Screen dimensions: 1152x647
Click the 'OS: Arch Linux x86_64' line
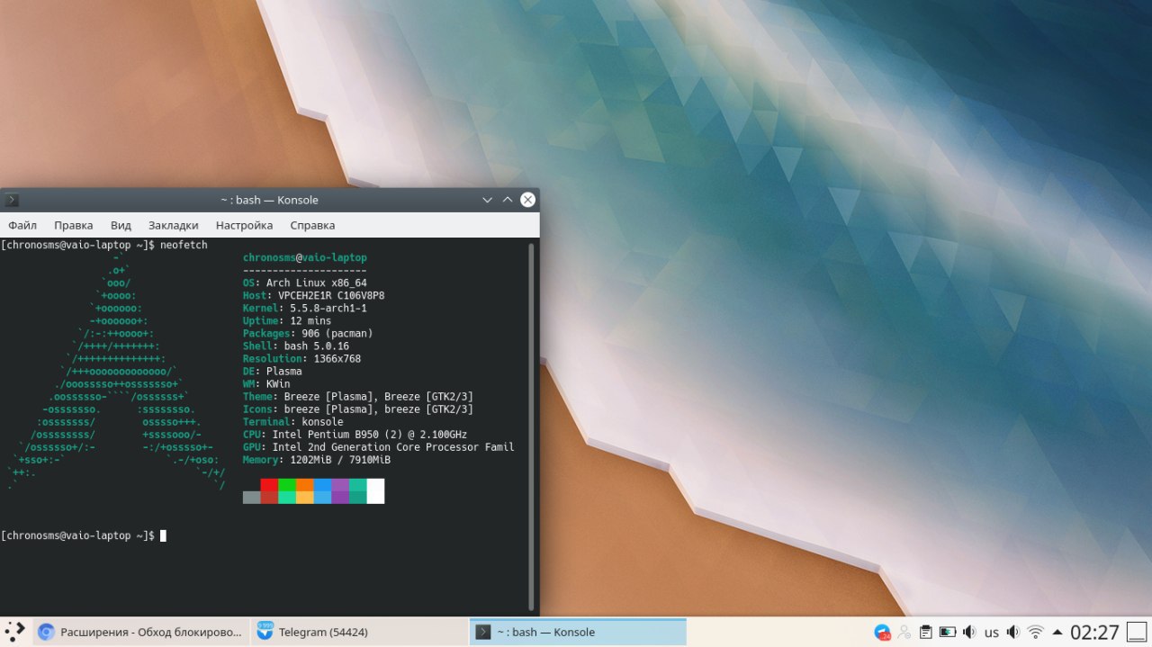point(305,283)
